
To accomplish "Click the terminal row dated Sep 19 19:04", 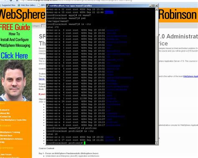I will point(86,116).
